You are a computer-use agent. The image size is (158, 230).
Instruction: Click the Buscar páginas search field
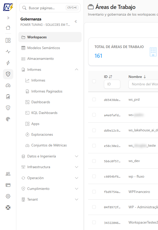(x=50, y=8)
